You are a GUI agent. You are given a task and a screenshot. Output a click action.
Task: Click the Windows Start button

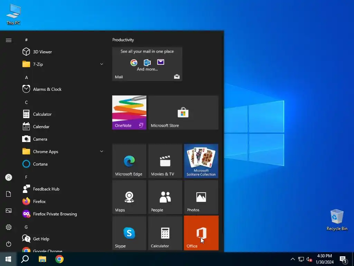8,259
